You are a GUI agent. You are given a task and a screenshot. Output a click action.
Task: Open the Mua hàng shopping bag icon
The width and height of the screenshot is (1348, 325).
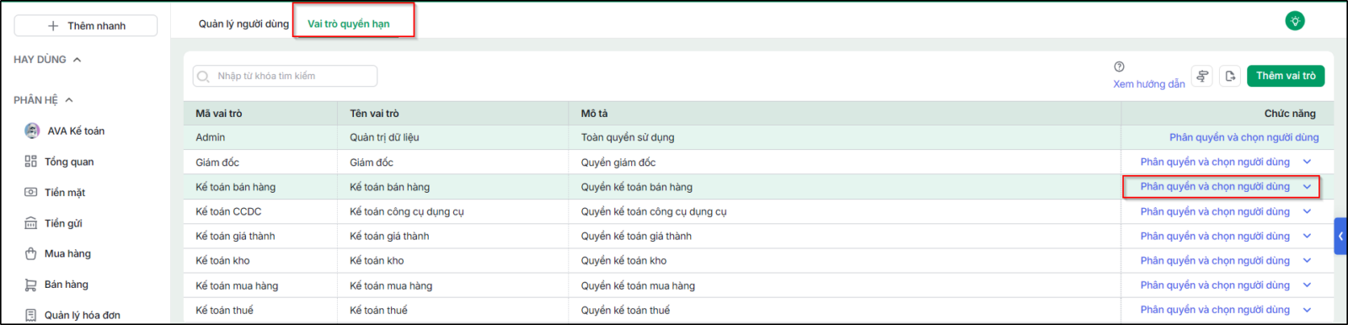(31, 253)
